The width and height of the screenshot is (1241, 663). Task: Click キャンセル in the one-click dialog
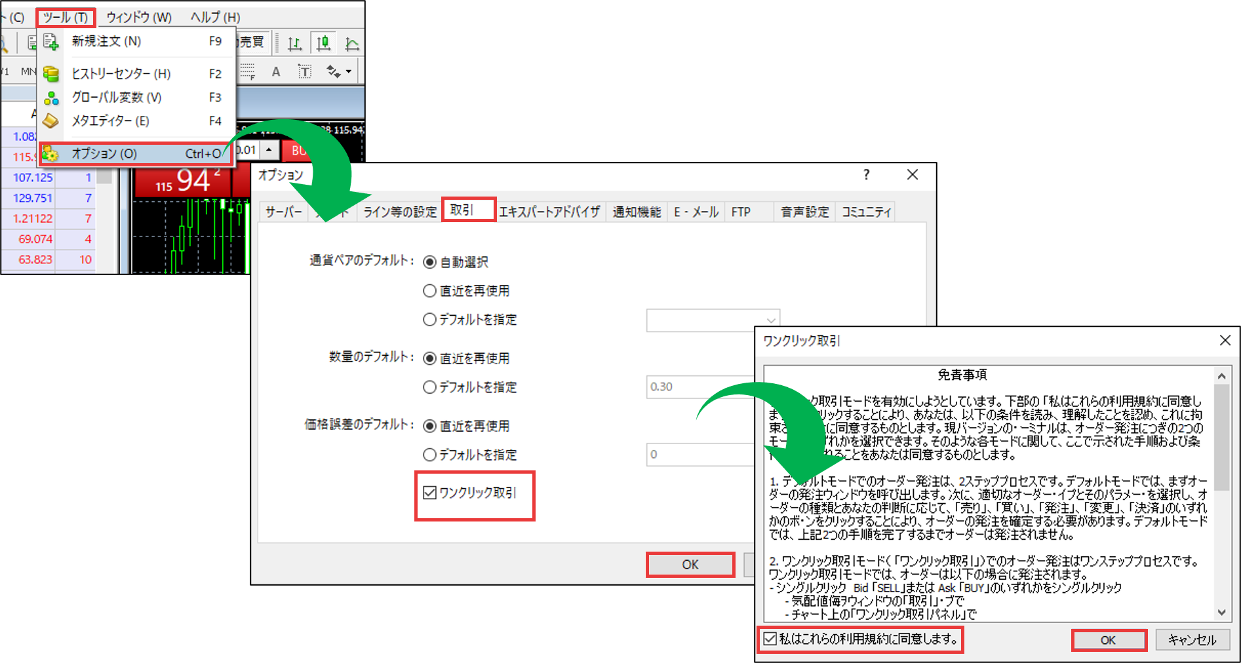[x=1192, y=640]
